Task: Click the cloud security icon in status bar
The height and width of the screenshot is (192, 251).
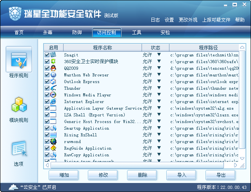Action: pyautogui.click(x=13, y=187)
